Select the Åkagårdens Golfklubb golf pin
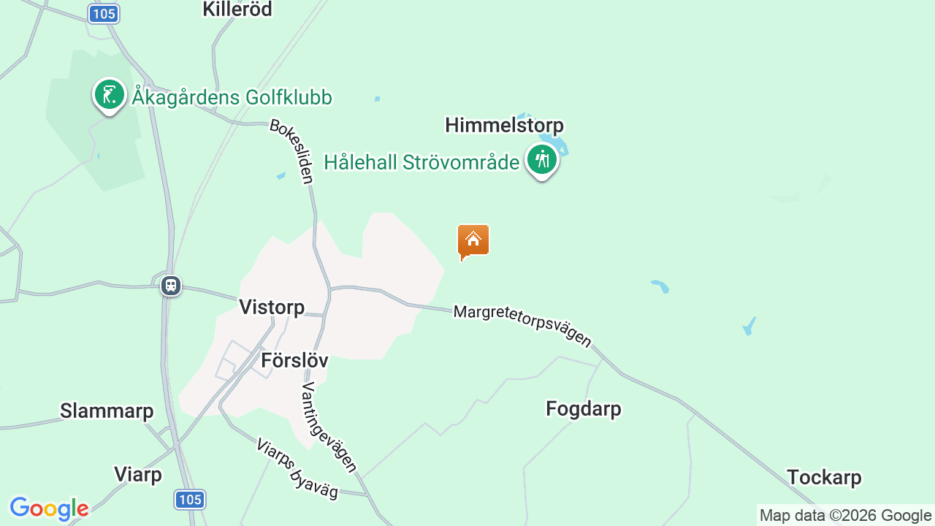 (110, 96)
